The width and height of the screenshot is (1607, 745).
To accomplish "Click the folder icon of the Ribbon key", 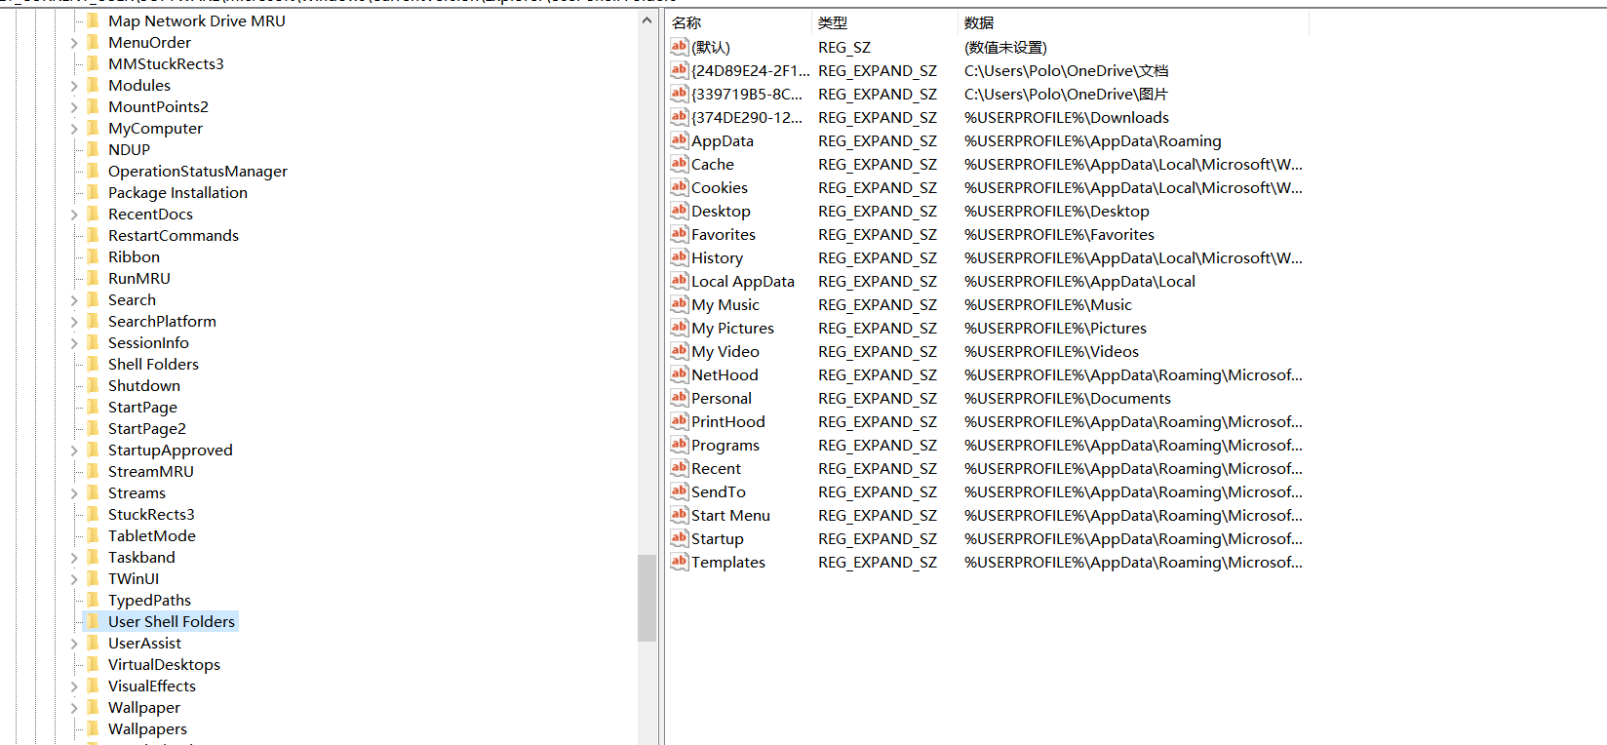I will 94,256.
